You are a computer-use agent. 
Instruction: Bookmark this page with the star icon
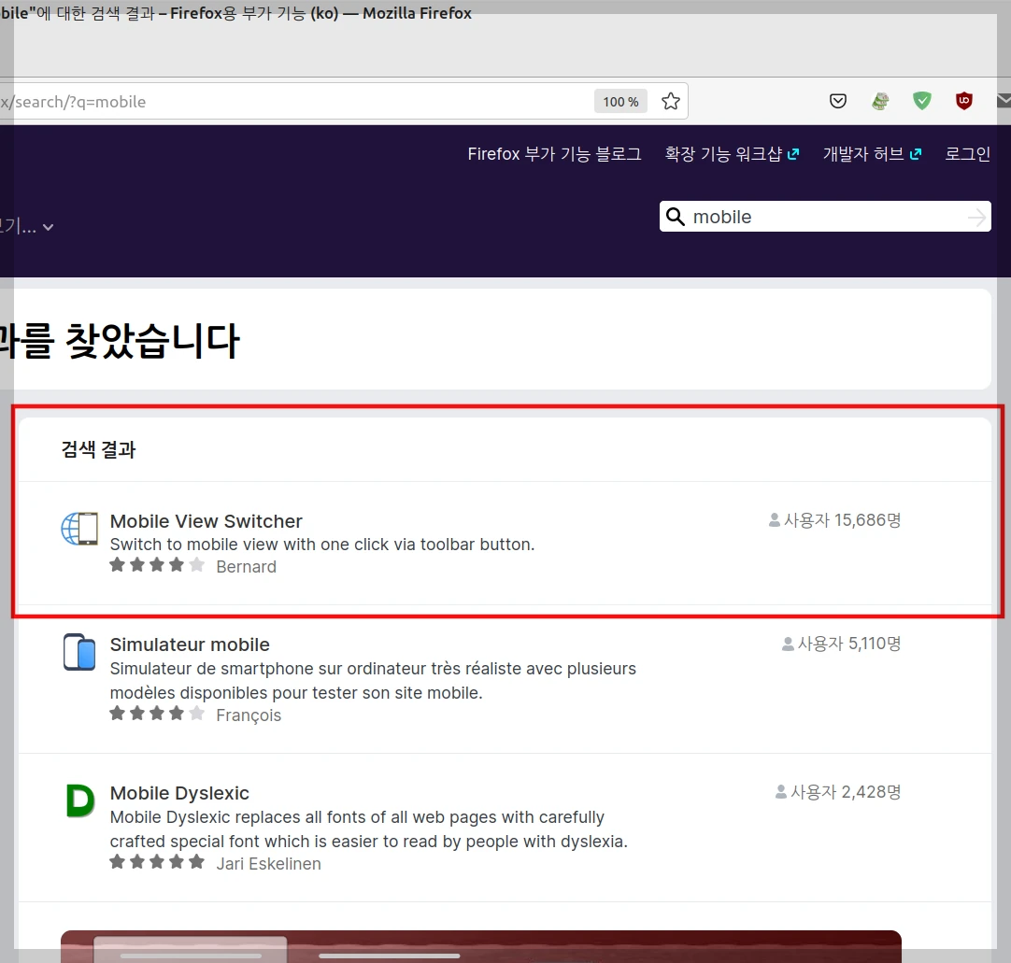click(671, 101)
